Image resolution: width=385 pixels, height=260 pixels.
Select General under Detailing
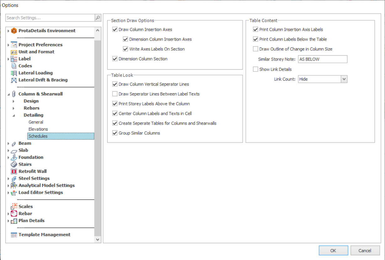click(36, 122)
